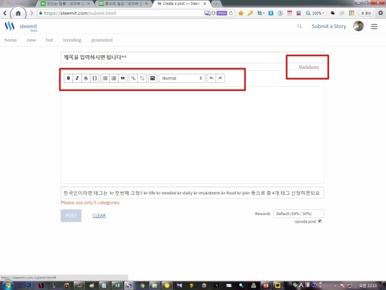Insert a block quote
Image resolution: width=386 pixels, height=290 pixels.
pyautogui.click(x=123, y=78)
